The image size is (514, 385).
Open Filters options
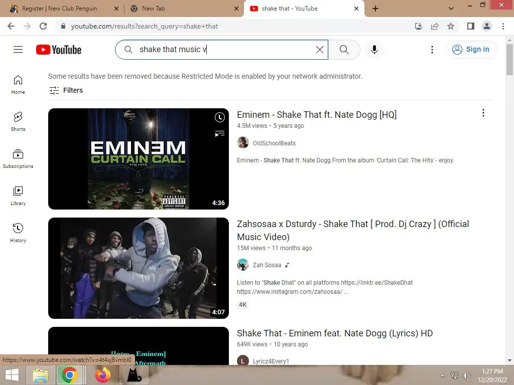pos(66,90)
